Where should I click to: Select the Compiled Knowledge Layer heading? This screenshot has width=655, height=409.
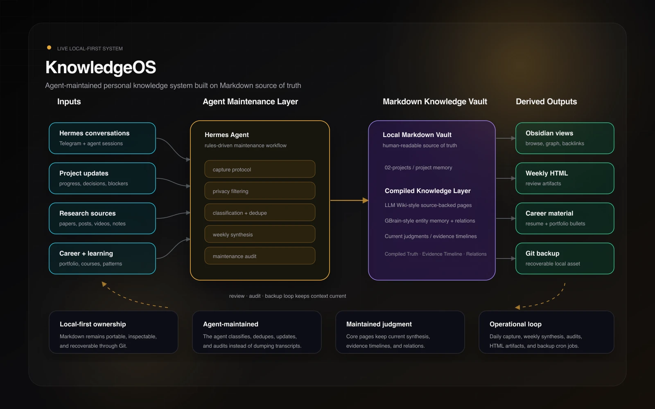(x=428, y=191)
